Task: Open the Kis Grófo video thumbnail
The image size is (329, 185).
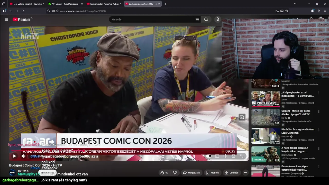Action: 266,136
